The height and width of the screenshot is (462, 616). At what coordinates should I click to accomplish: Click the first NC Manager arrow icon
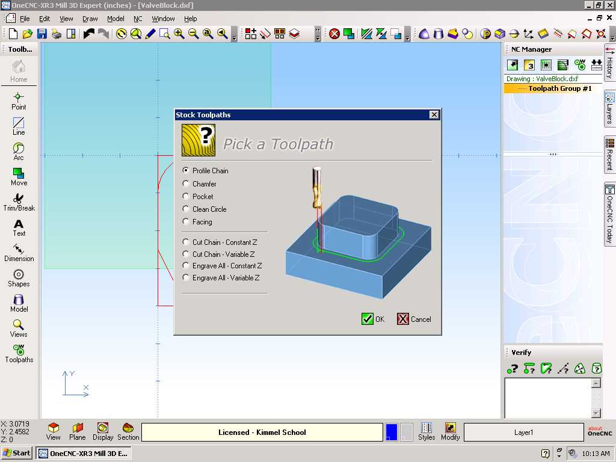click(x=513, y=65)
